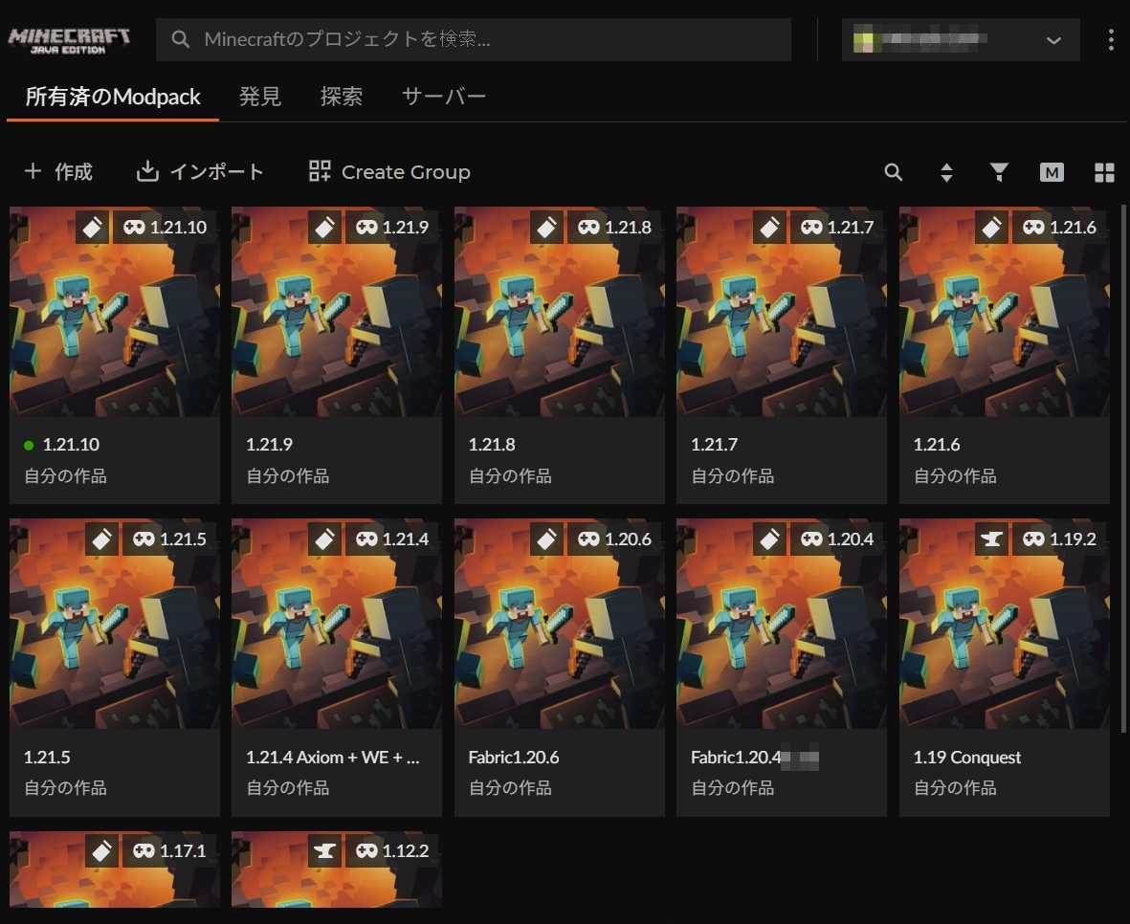
Task: Open the 1.21.10 modpack thumbnail
Action: [x=115, y=312]
